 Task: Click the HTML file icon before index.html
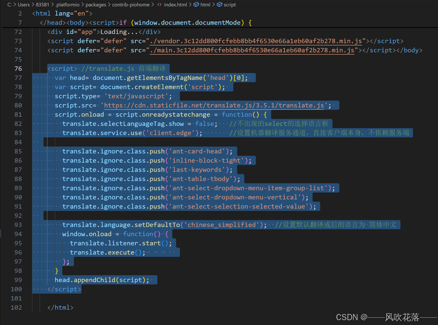pyautogui.click(x=159, y=5)
